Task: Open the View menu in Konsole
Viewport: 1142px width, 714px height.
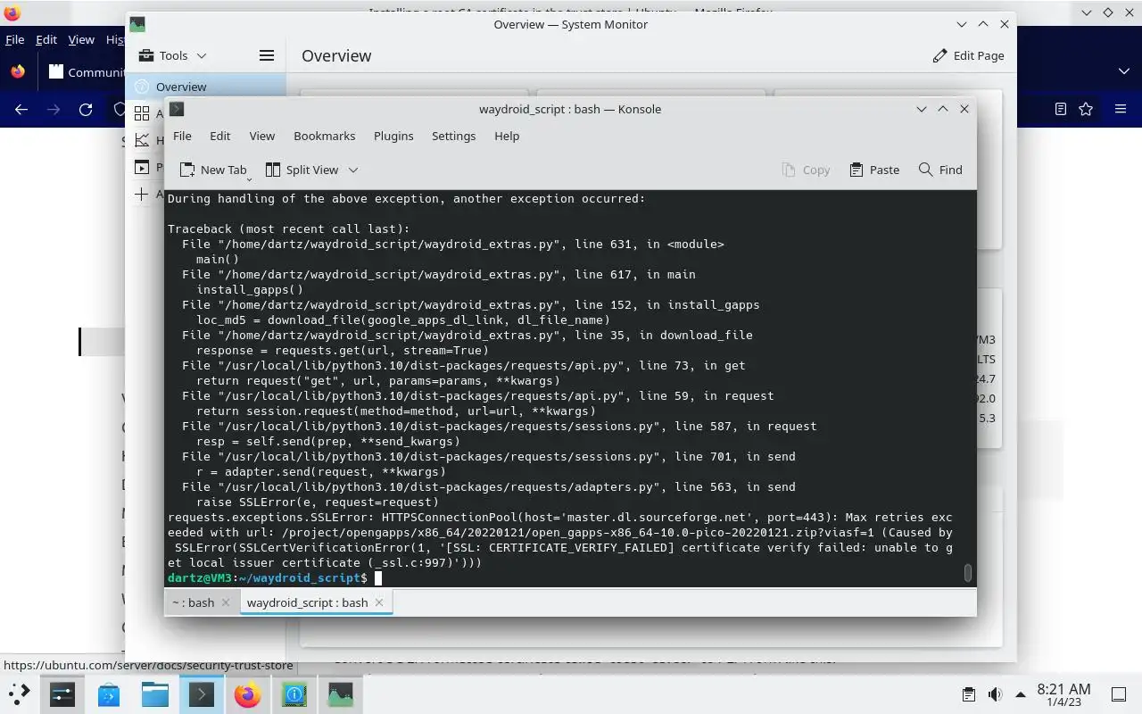Action: tap(261, 136)
